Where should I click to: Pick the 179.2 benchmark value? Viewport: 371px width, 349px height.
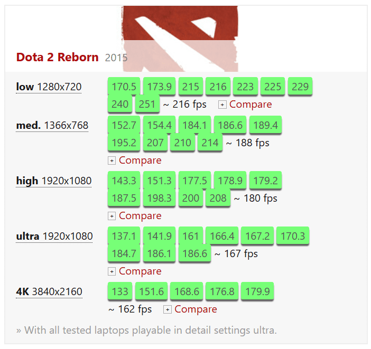point(265,181)
